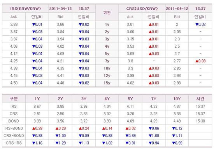
Task: Select the 10y period label in upper table
Action: pyautogui.click(x=107, y=68)
